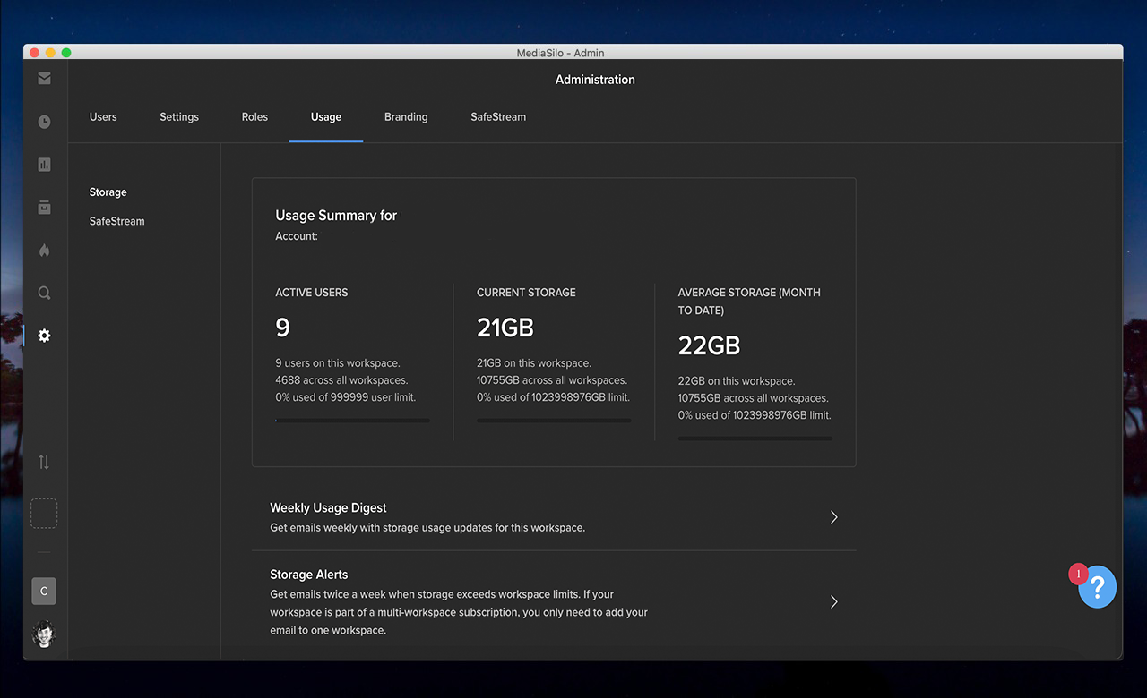Go to the Roles tab
Image resolution: width=1147 pixels, height=698 pixels.
[x=254, y=117]
